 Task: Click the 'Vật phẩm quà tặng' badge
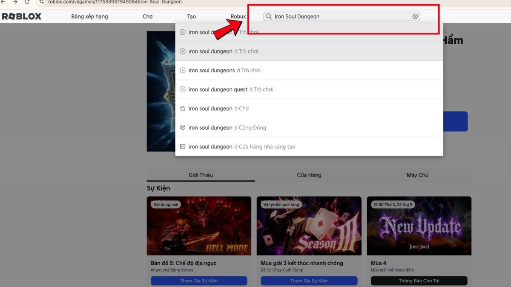[x=281, y=205]
